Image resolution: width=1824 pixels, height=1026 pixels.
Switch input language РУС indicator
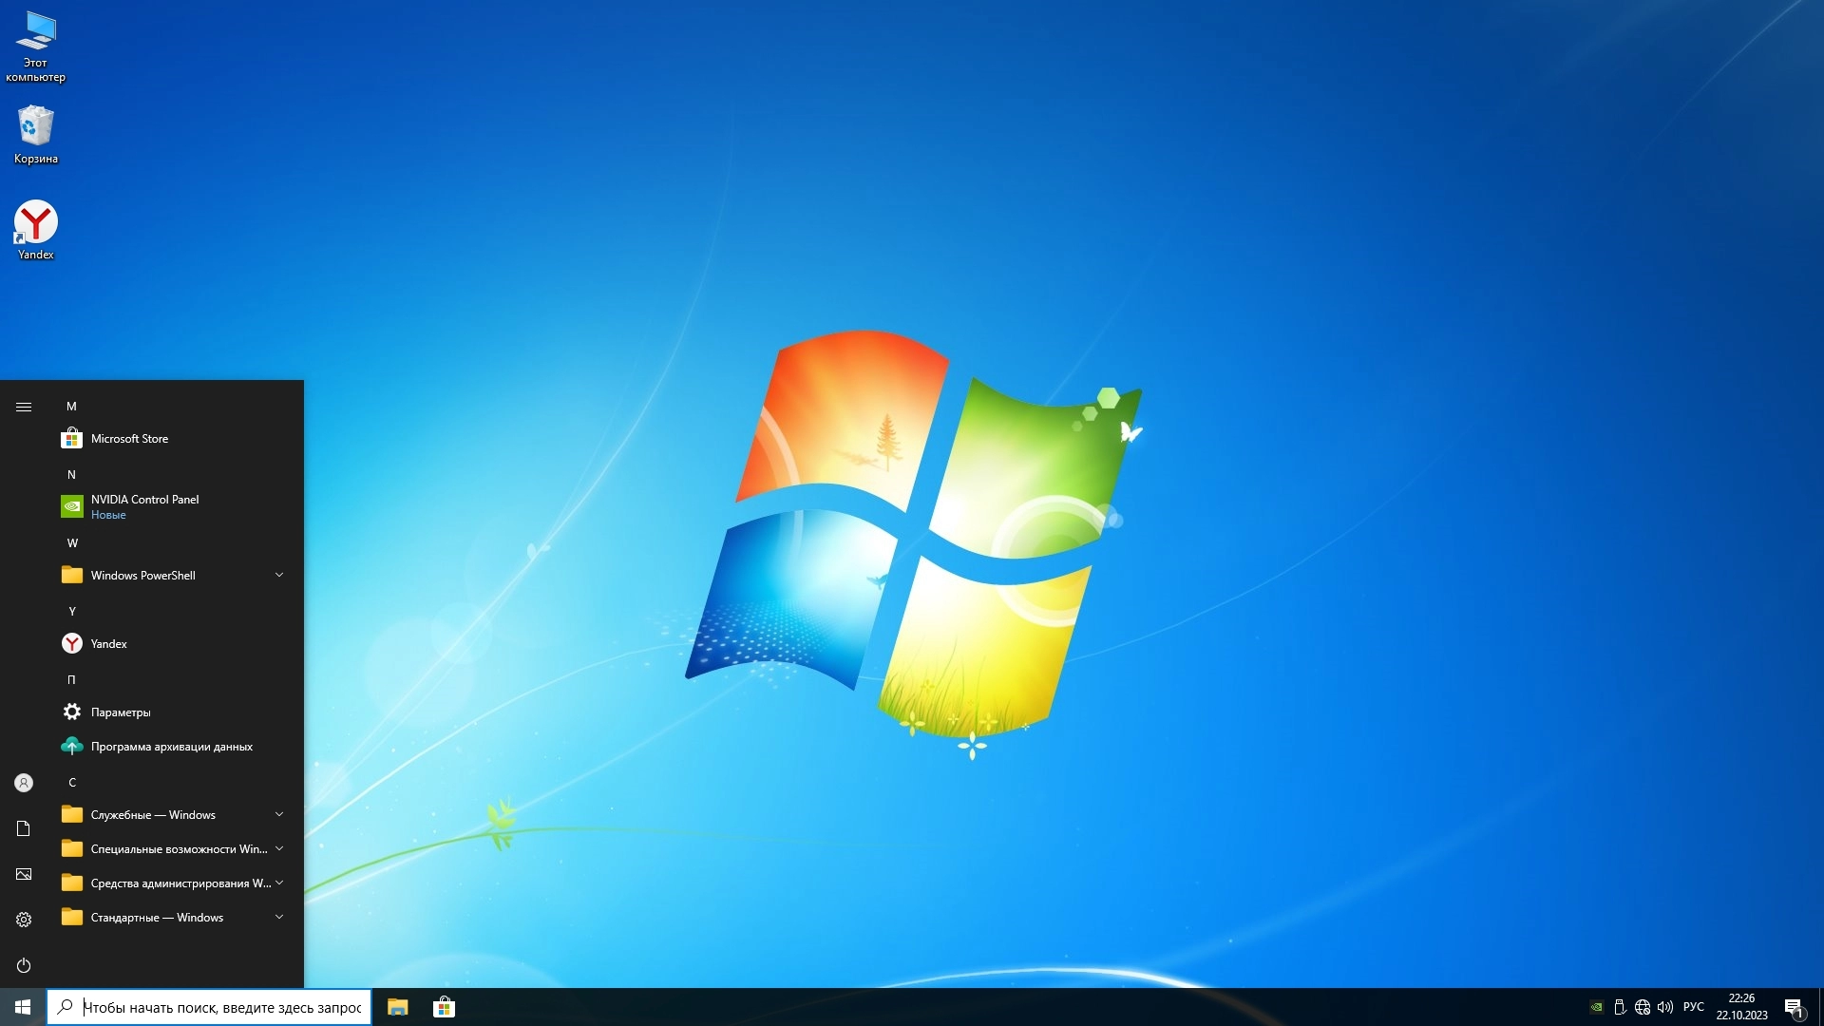click(1693, 1007)
